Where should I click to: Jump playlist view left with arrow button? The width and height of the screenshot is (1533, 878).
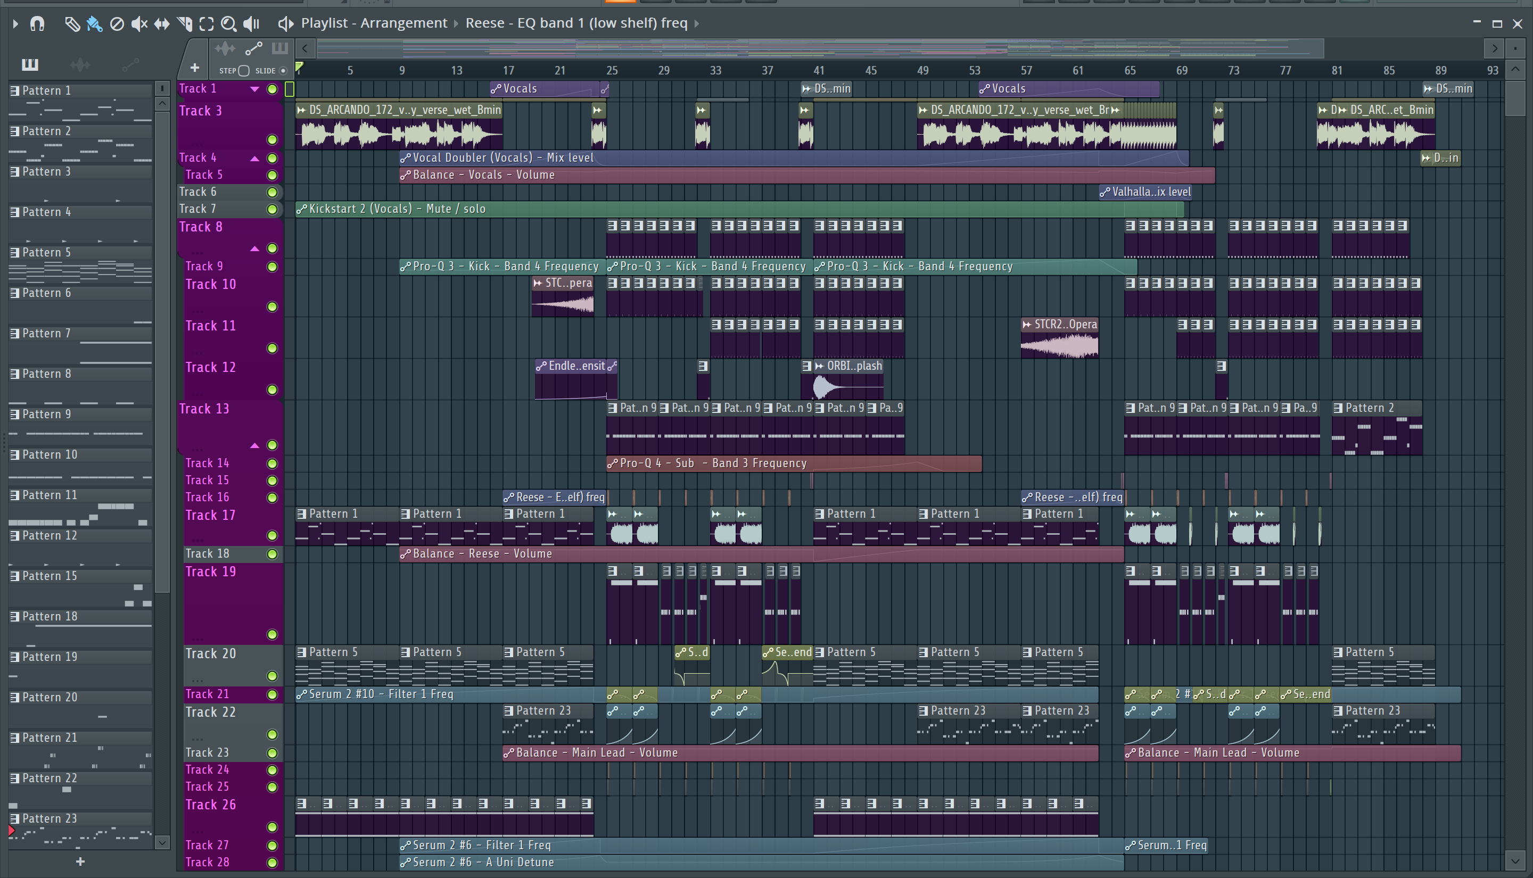[305, 48]
